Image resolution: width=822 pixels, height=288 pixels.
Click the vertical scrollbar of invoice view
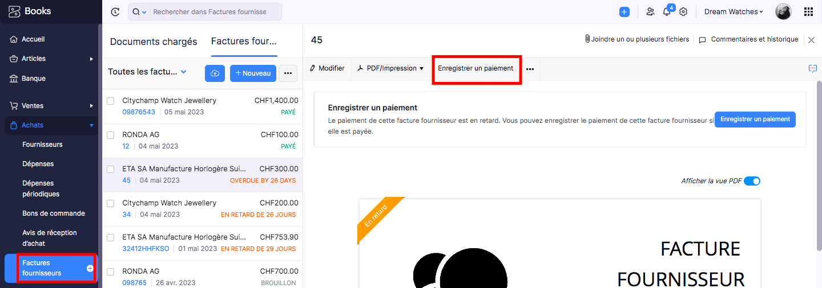coord(819,165)
